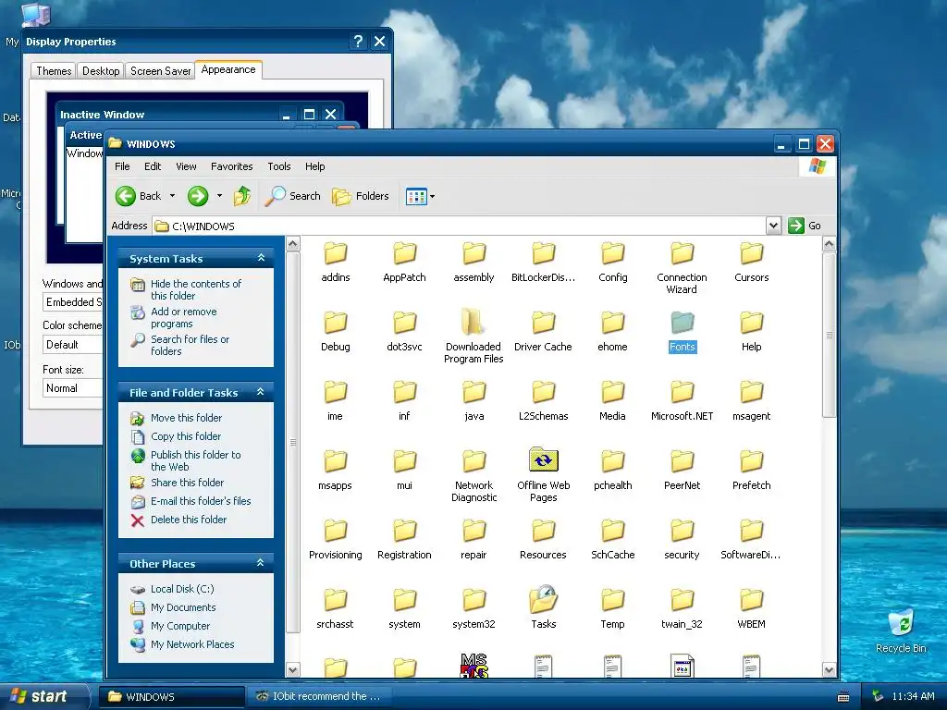947x710 pixels.
Task: Switch to Screen Saver tab in Display Properties
Action: pyautogui.click(x=160, y=70)
